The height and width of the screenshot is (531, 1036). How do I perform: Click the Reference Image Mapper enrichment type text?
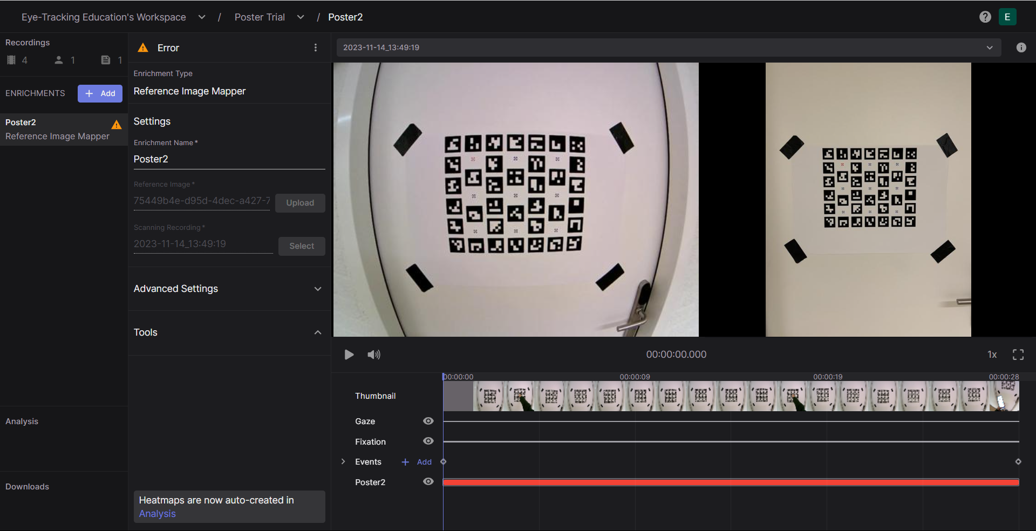tap(189, 91)
